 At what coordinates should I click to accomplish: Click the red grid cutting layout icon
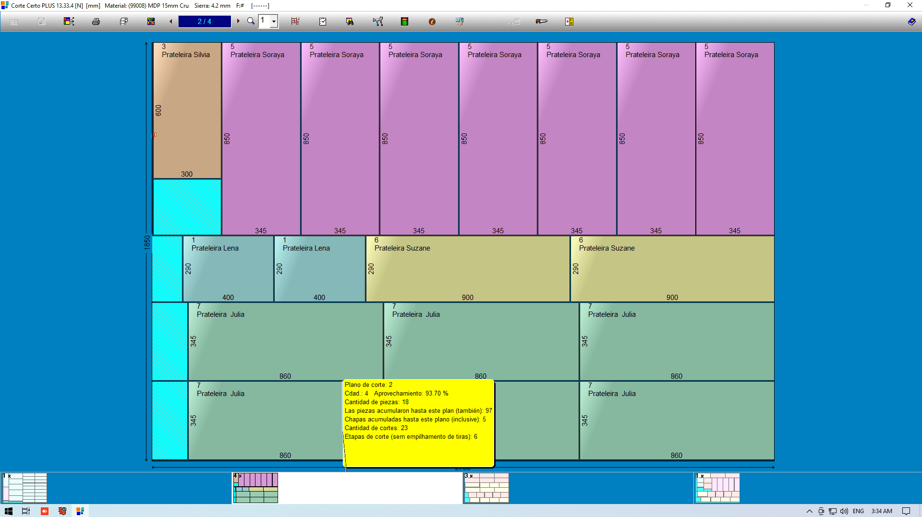pos(295,22)
